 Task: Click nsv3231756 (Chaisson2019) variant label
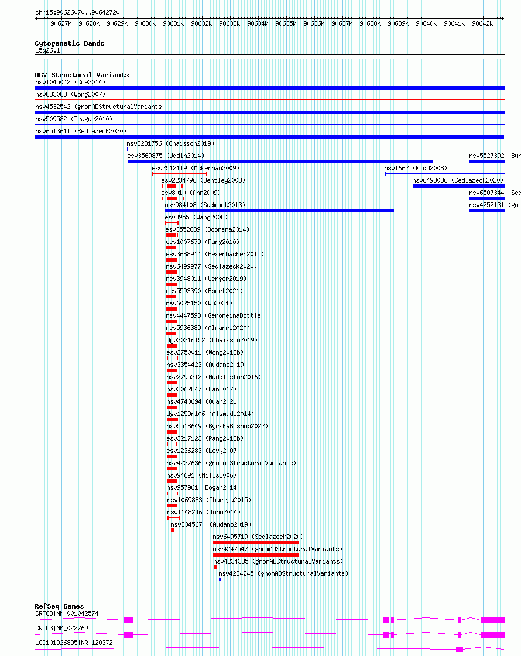[170, 143]
